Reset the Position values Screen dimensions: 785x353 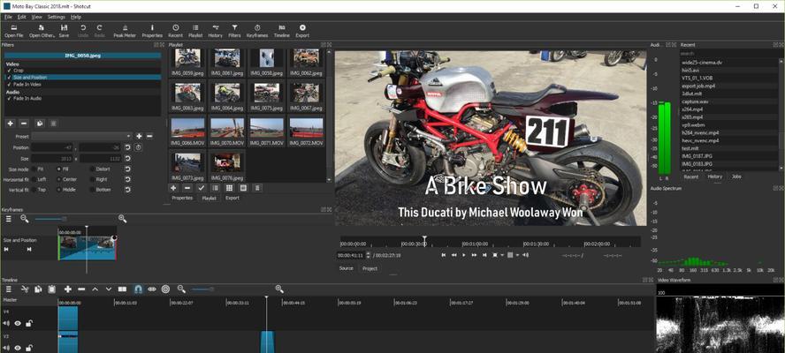pyautogui.click(x=127, y=147)
